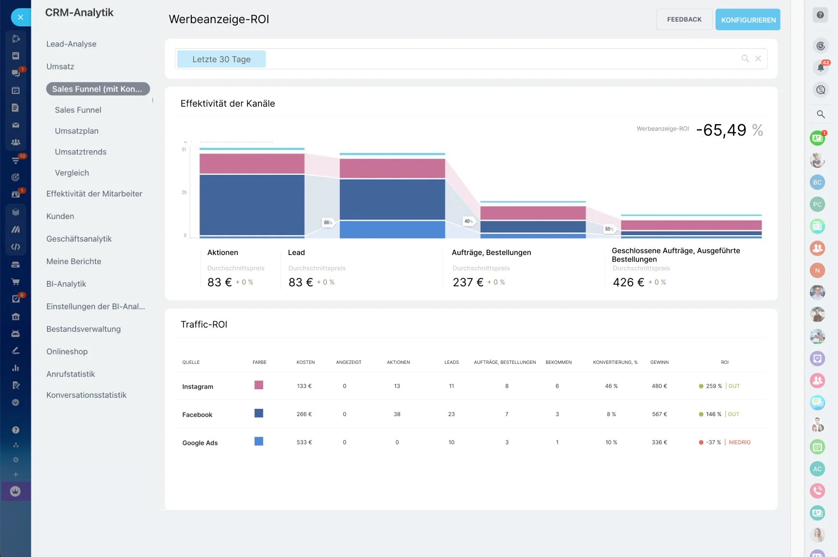The image size is (838, 557).
Task: Open the Letzte 30 Tage period filter
Action: (221, 59)
